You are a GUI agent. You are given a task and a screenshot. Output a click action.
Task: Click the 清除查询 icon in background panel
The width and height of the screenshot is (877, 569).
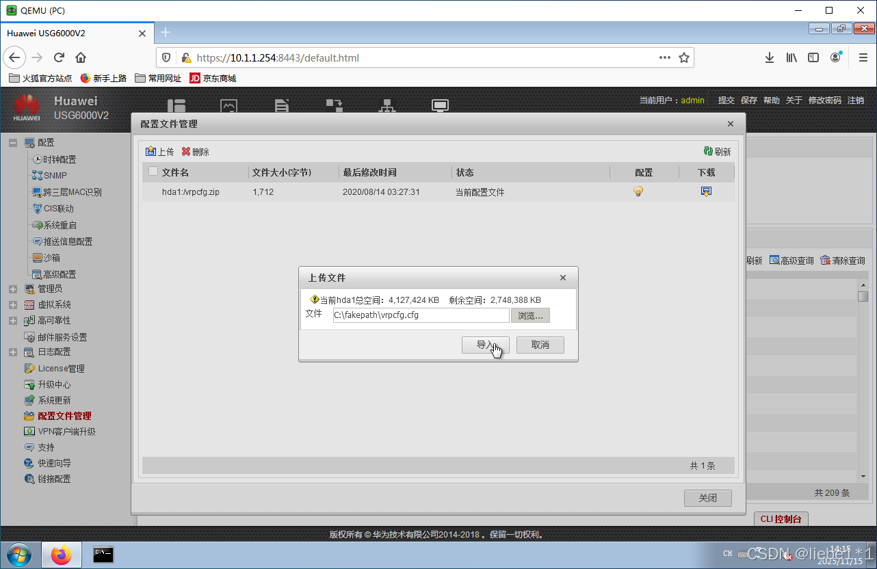[825, 261]
